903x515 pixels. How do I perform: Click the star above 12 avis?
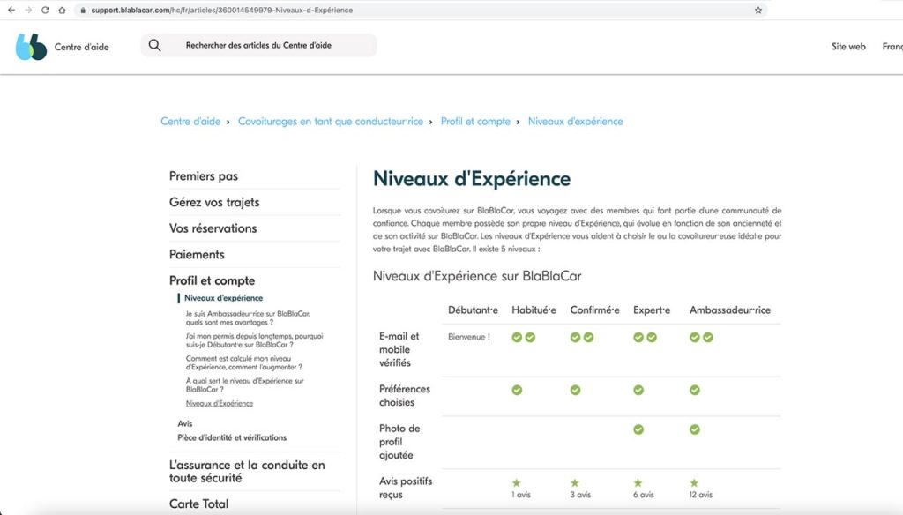point(695,482)
